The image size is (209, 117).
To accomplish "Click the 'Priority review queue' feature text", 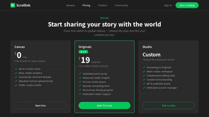I will (94, 82).
